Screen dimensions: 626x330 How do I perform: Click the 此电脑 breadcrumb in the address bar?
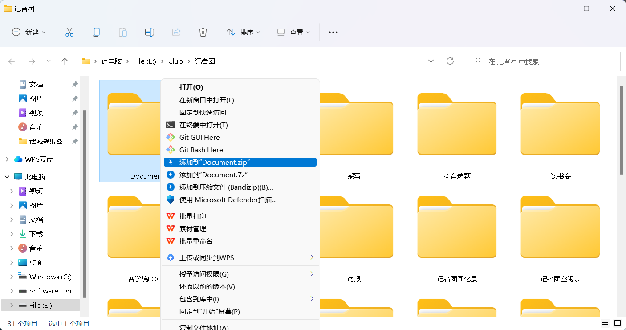[x=112, y=61]
